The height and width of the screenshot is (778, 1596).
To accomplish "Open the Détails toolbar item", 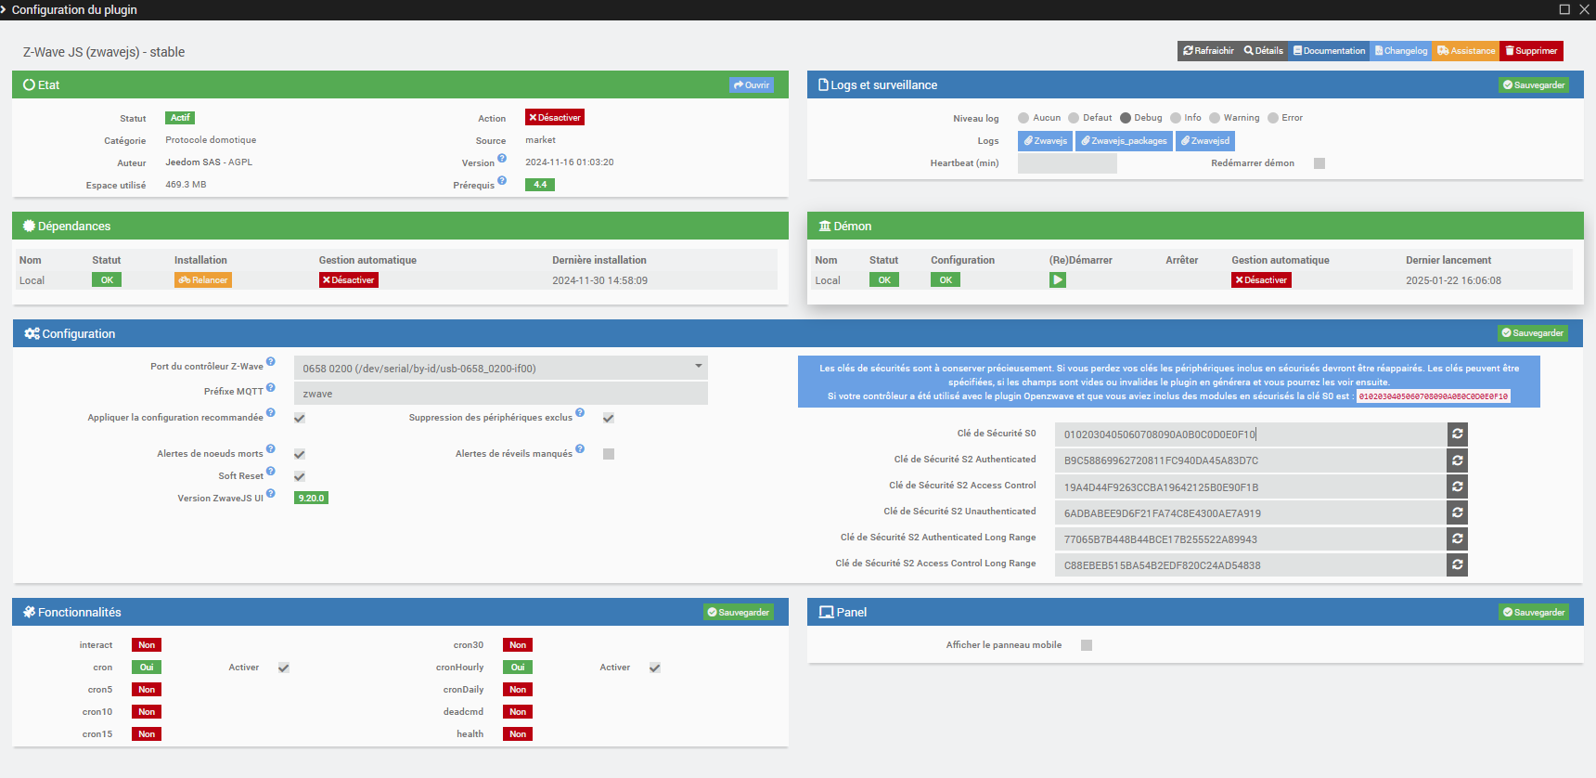I will pyautogui.click(x=1264, y=51).
